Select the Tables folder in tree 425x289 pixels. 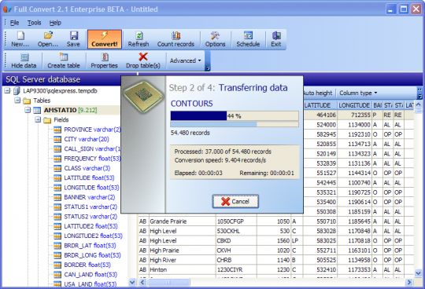[42, 101]
